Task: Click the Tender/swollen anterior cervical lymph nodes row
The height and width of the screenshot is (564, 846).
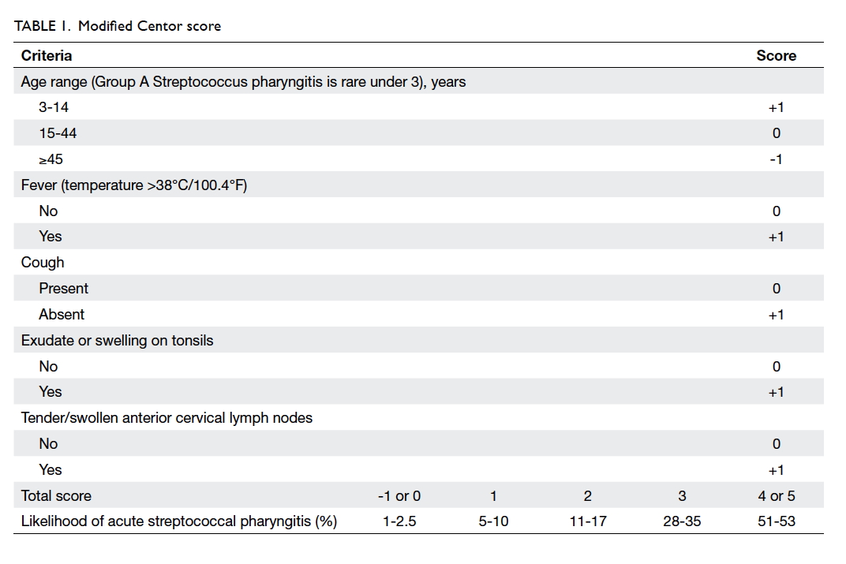Action: 419,418
